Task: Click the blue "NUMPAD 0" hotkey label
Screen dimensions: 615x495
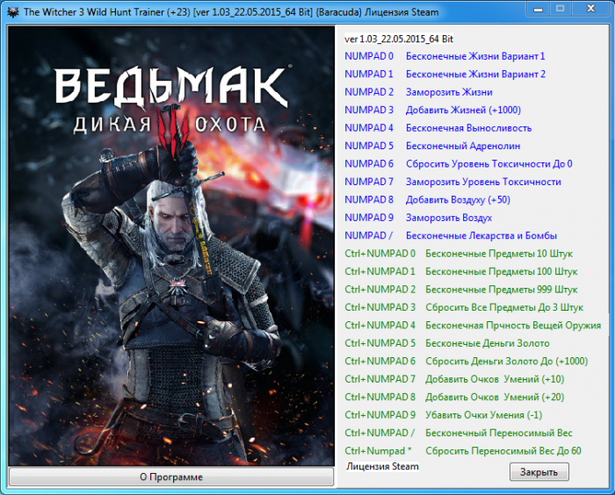Action: coord(369,56)
